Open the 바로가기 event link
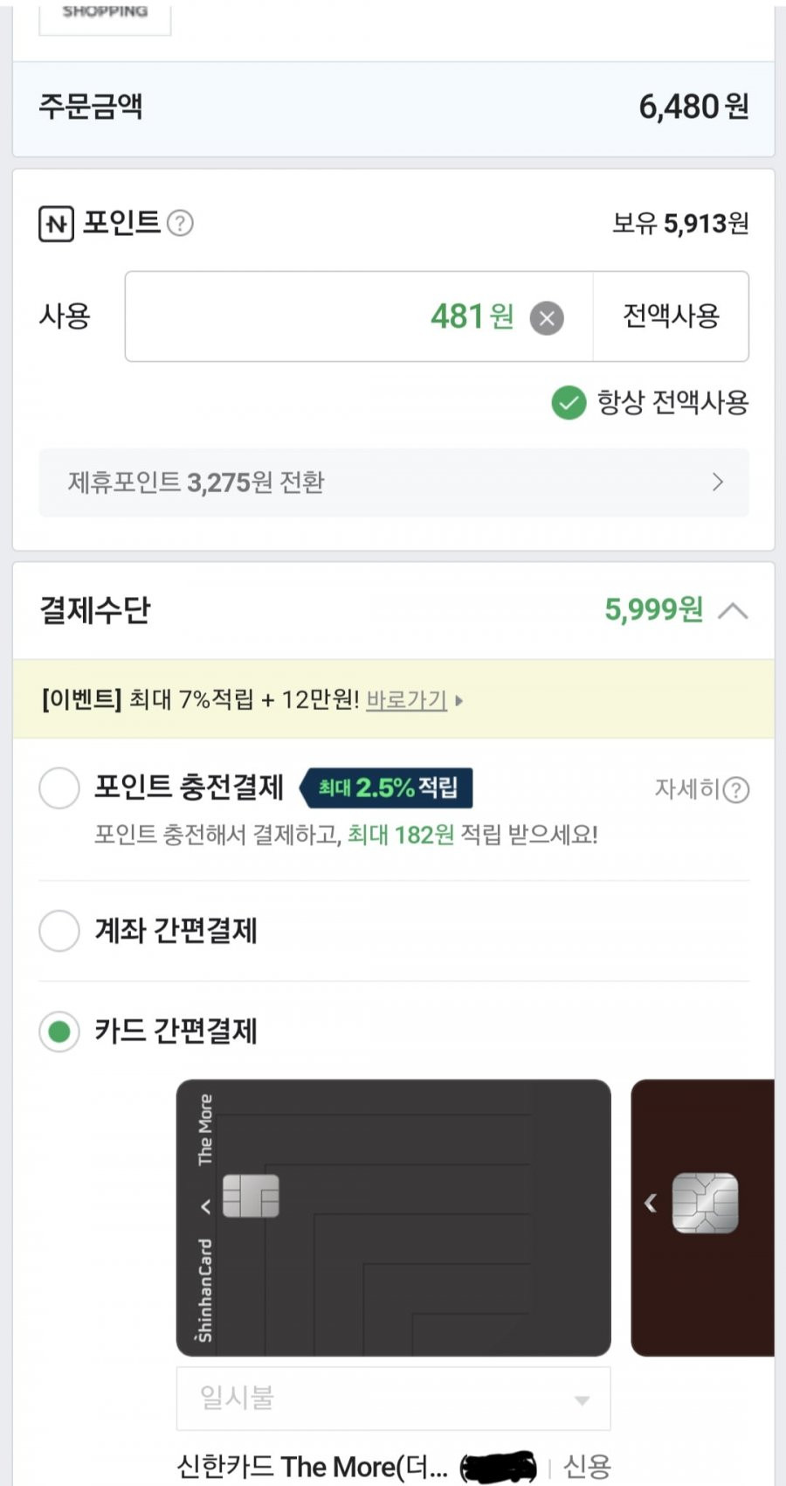 coord(406,700)
